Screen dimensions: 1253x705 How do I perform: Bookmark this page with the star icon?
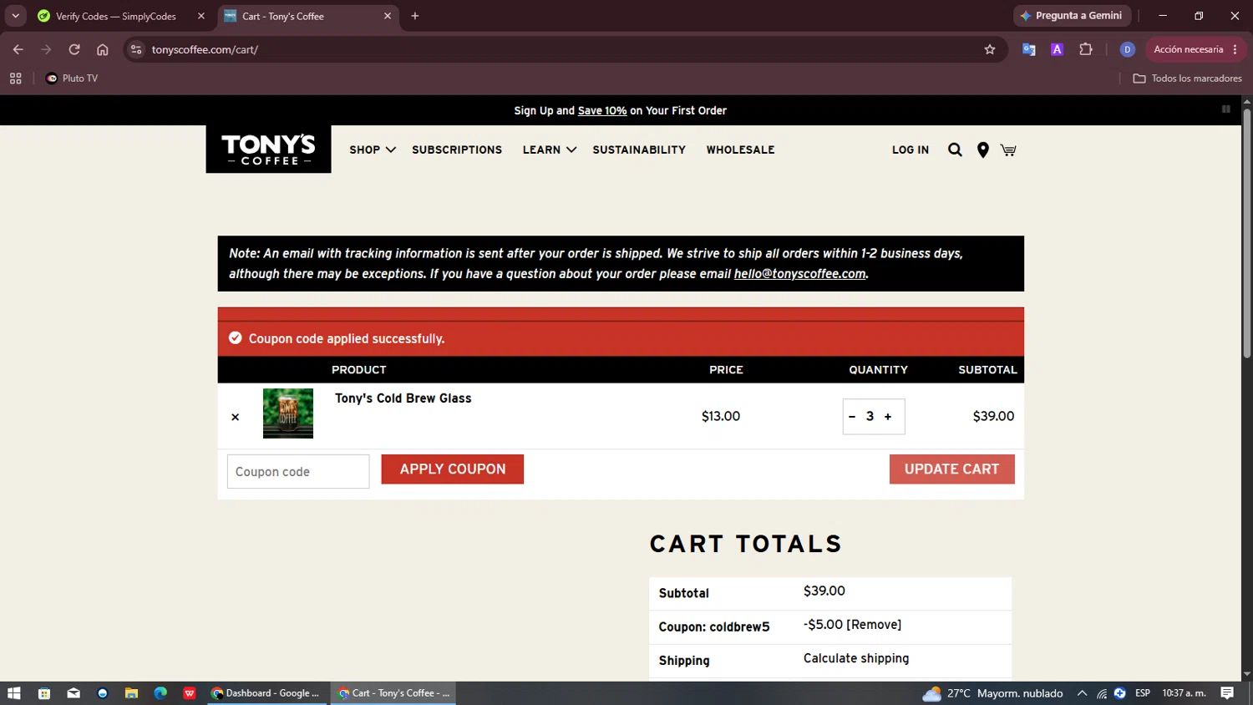pos(990,49)
